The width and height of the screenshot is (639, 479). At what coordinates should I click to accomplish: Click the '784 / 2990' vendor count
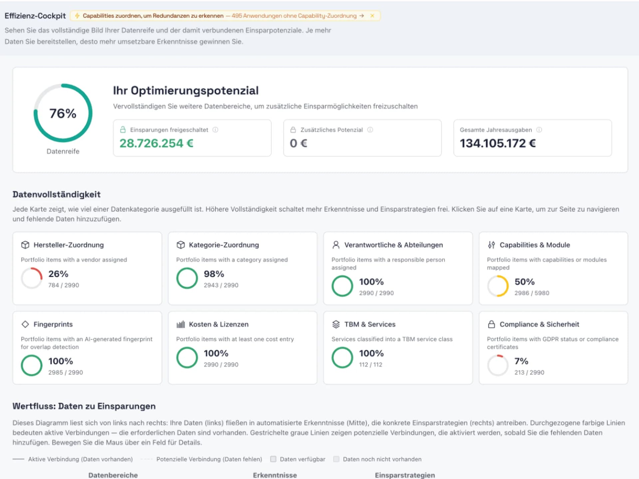(64, 285)
